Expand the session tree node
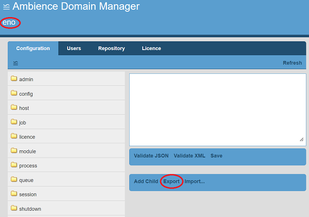Viewport: 309px width, 217px height. pos(66,194)
